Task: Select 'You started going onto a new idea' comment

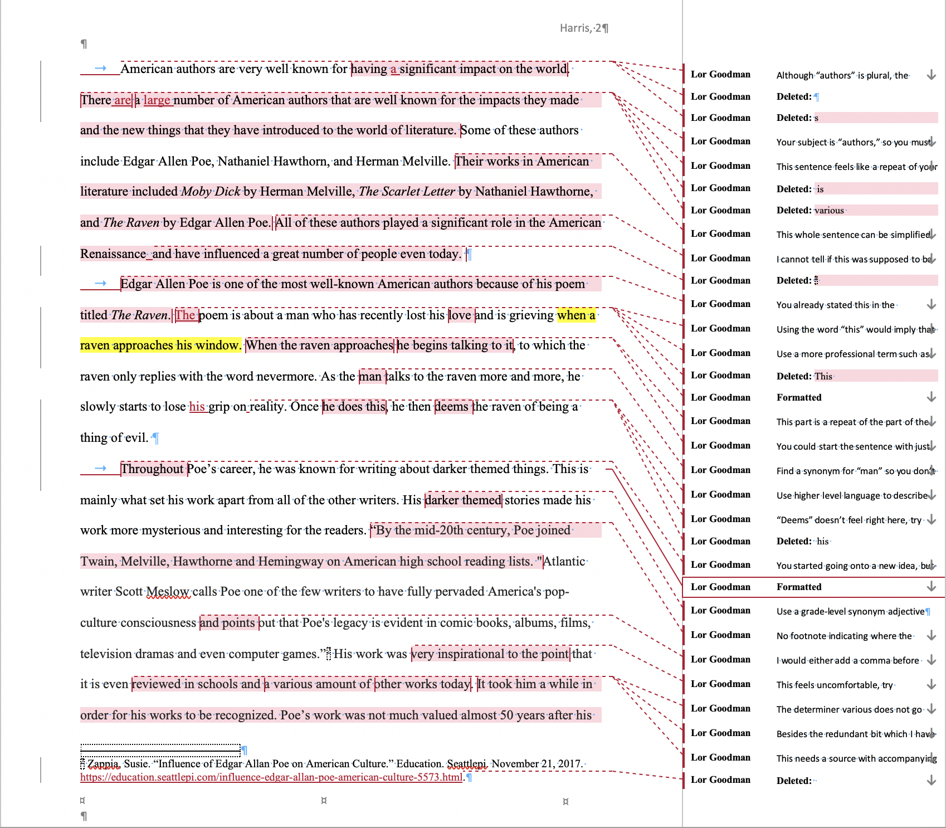Action: (813, 565)
